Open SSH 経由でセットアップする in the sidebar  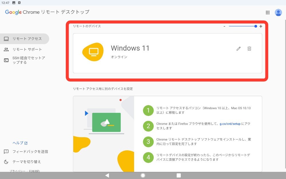coord(24,60)
